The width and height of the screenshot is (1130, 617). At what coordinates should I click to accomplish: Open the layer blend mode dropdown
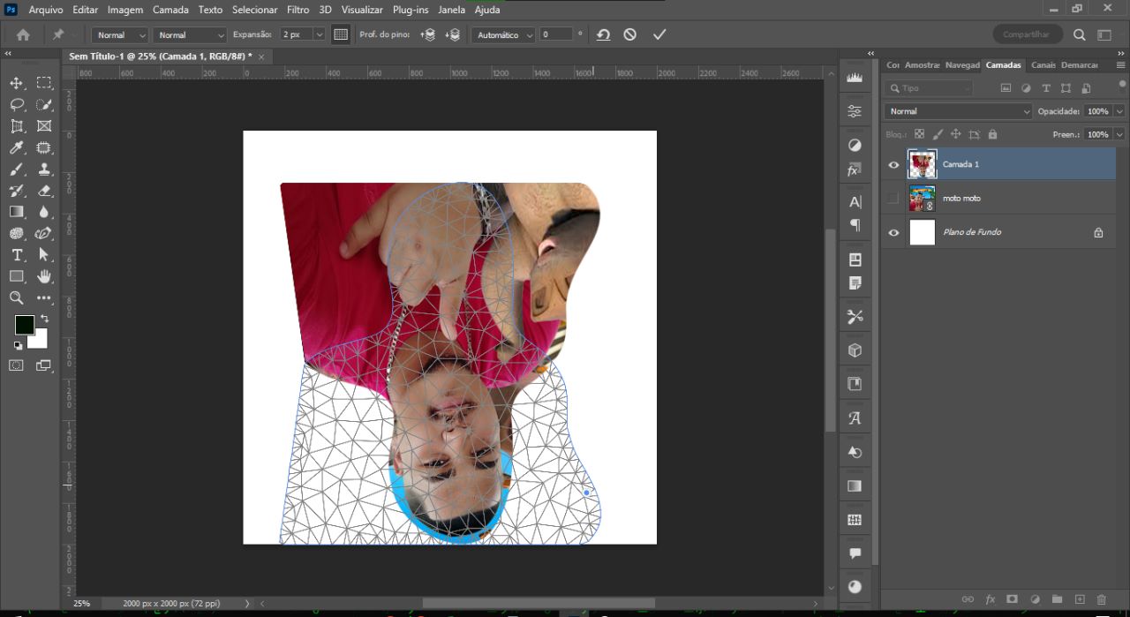coord(958,111)
